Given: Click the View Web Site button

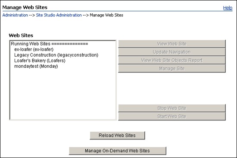Looking at the screenshot, I should pos(172,44).
